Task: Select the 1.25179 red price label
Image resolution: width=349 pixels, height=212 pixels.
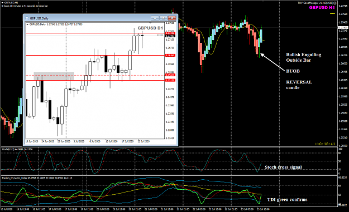Action: click(x=170, y=80)
